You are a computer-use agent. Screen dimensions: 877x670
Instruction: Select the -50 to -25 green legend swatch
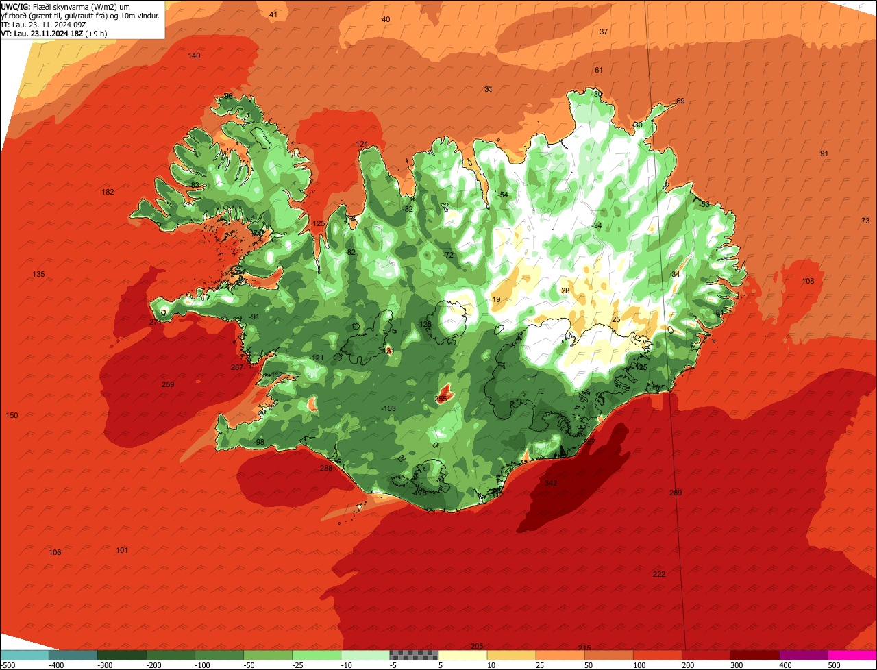pyautogui.click(x=268, y=655)
